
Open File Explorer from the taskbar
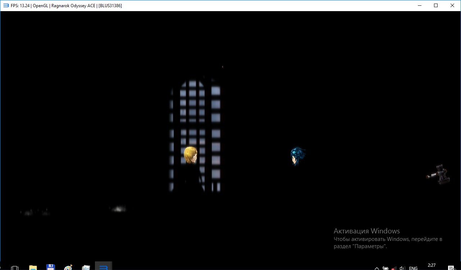pos(33,267)
